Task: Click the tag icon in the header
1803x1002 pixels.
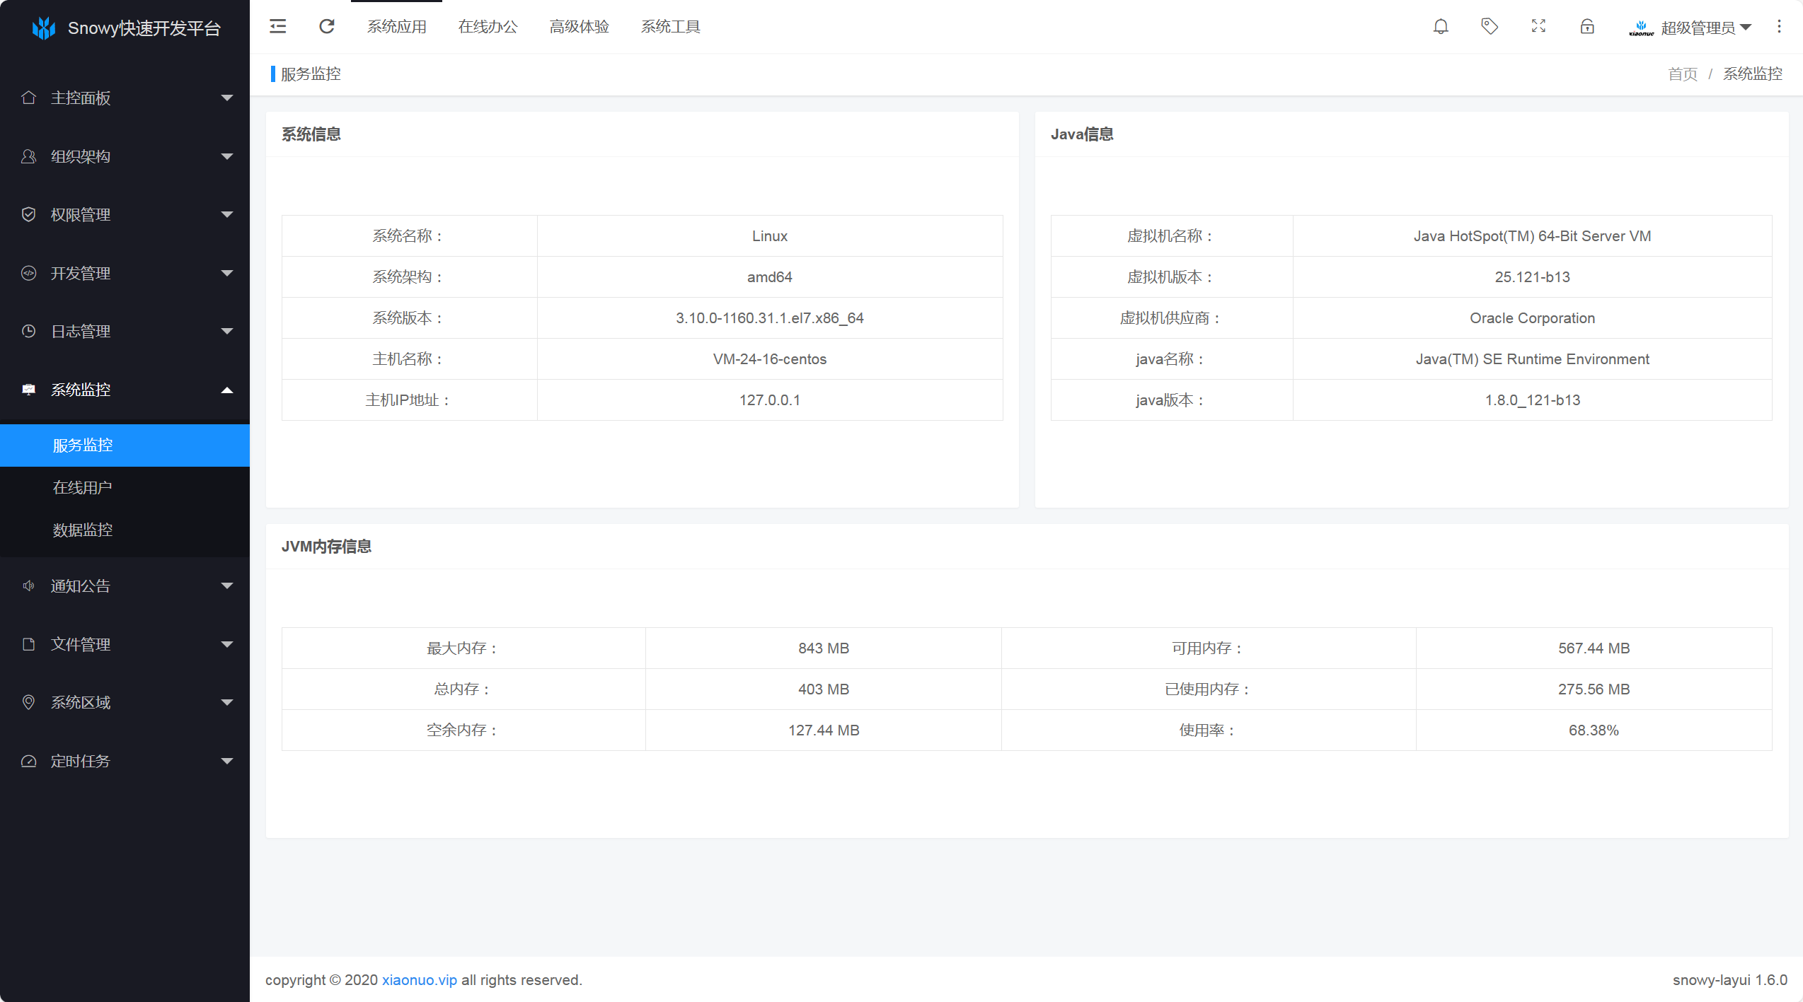Action: (x=1490, y=27)
